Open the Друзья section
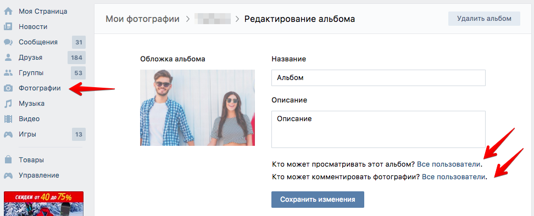Image resolution: width=534 pixels, height=216 pixels. [x=31, y=58]
